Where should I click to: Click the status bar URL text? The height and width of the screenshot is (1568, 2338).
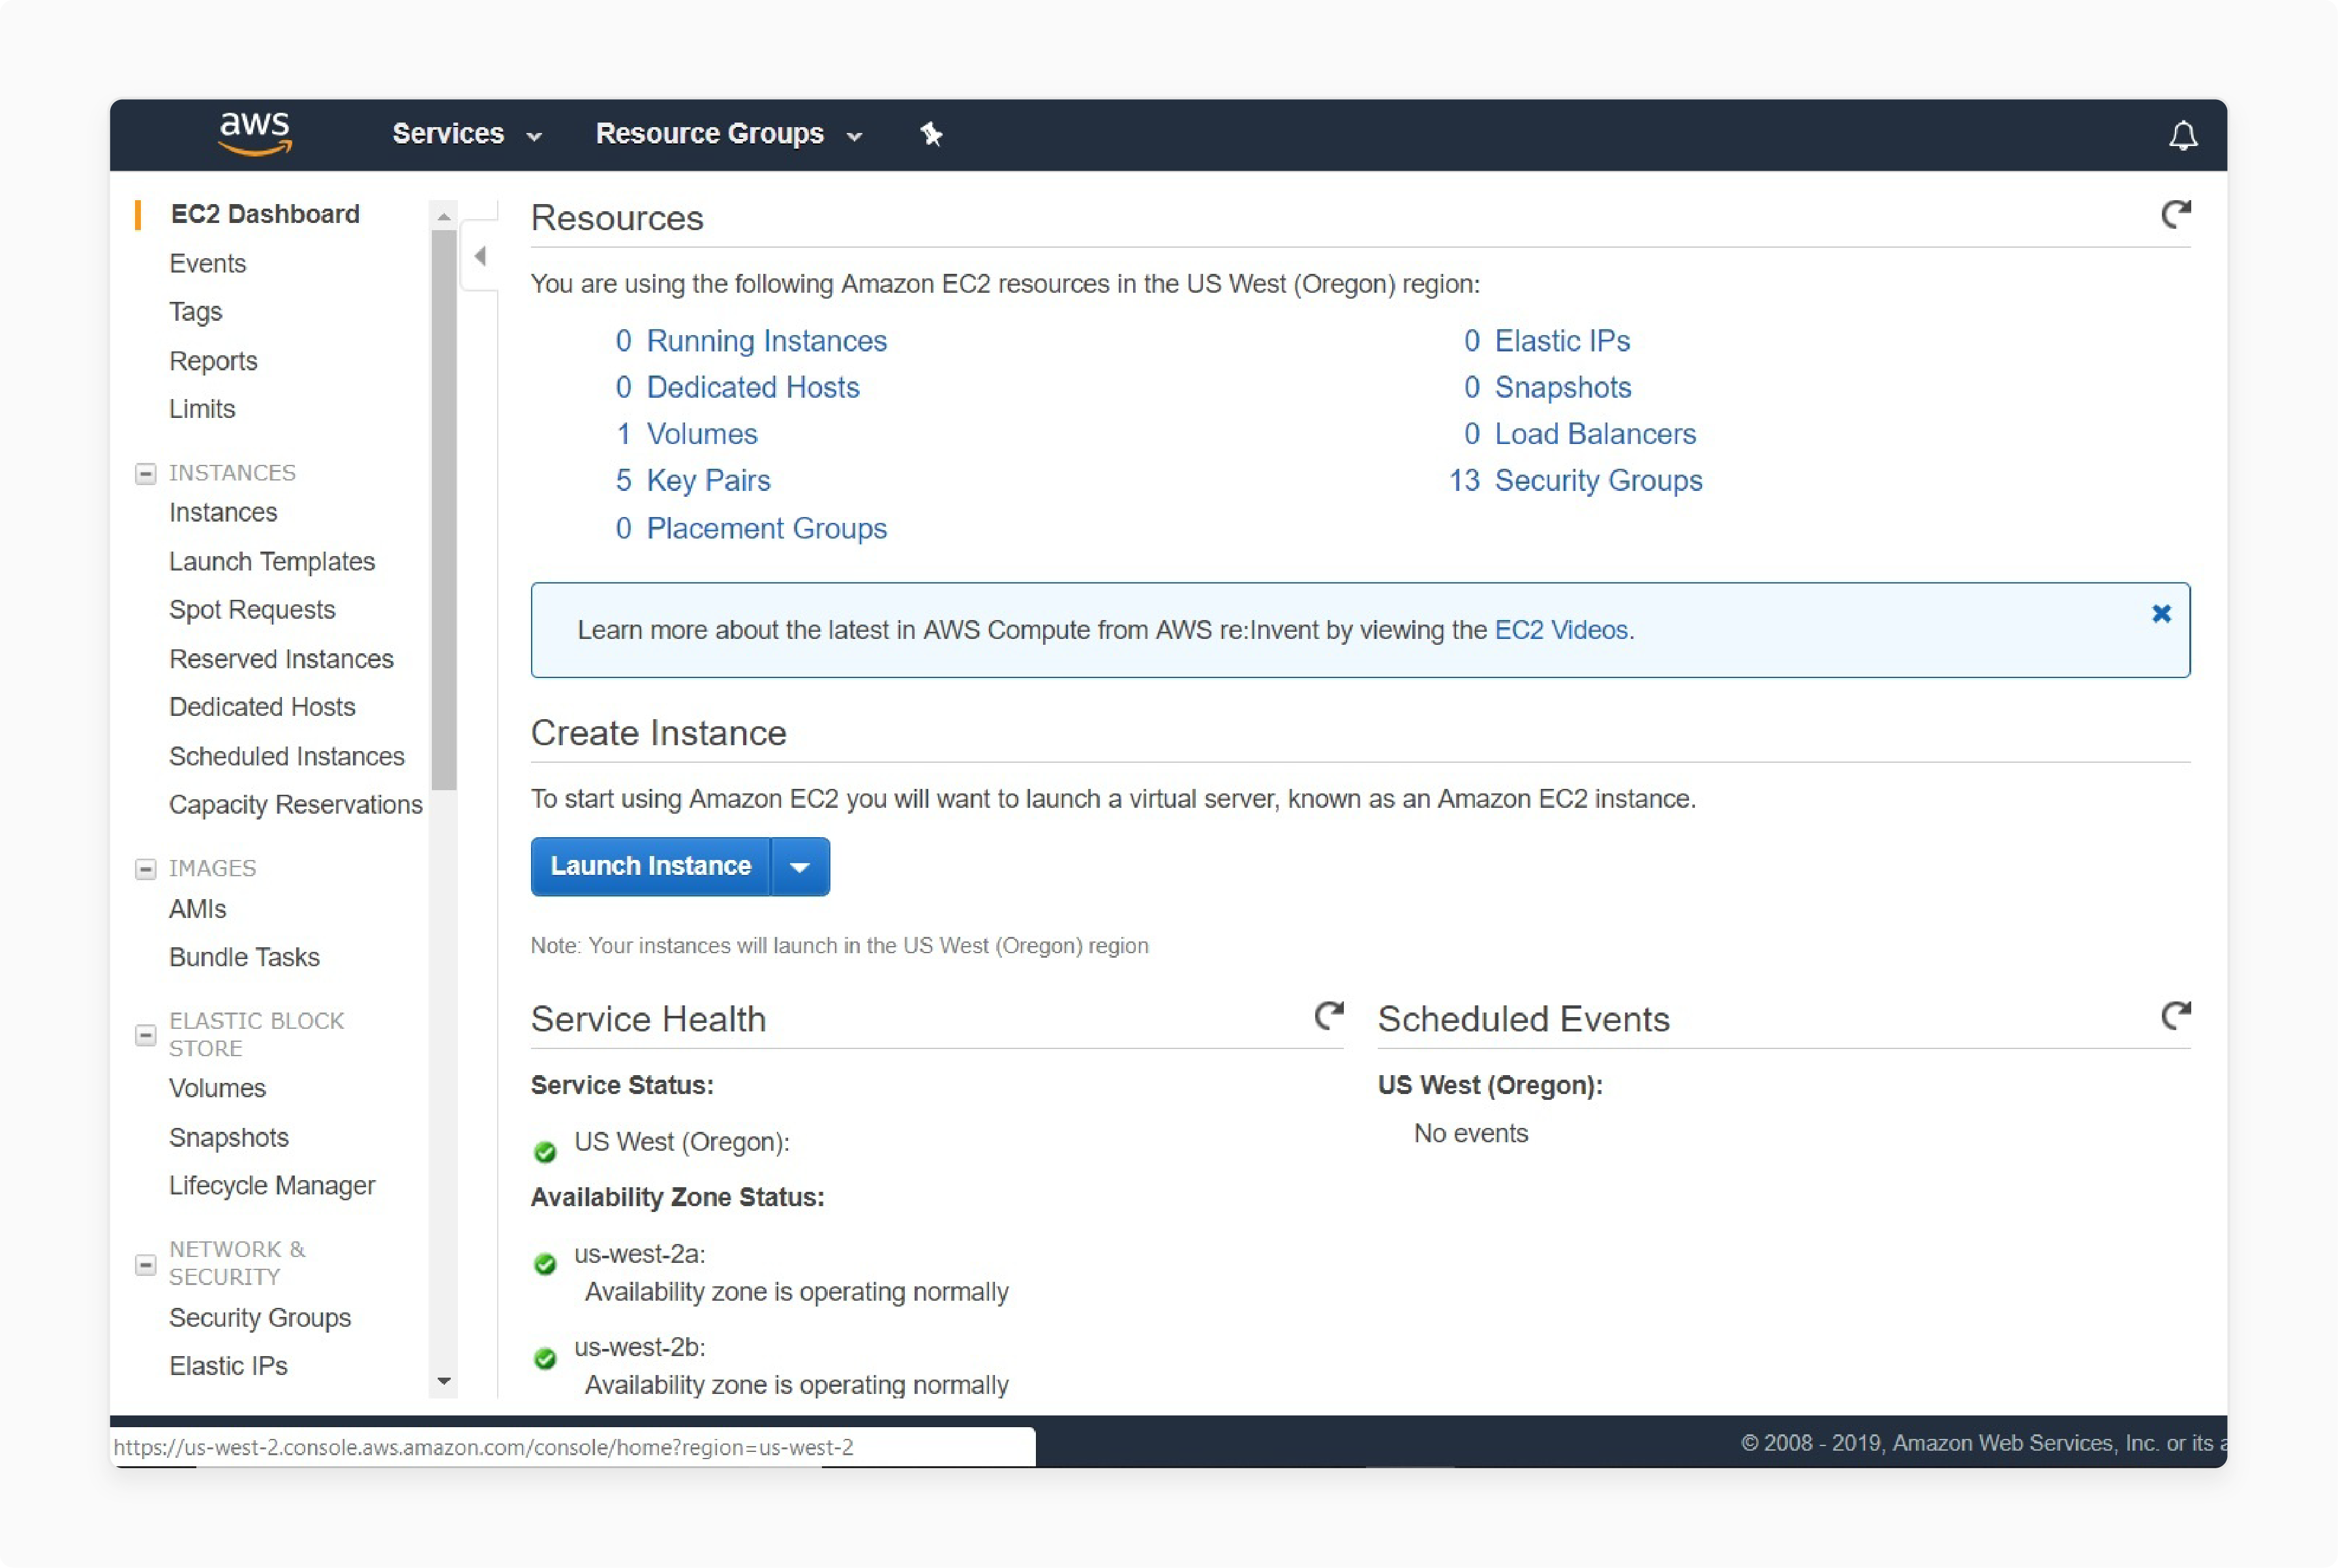click(483, 1447)
